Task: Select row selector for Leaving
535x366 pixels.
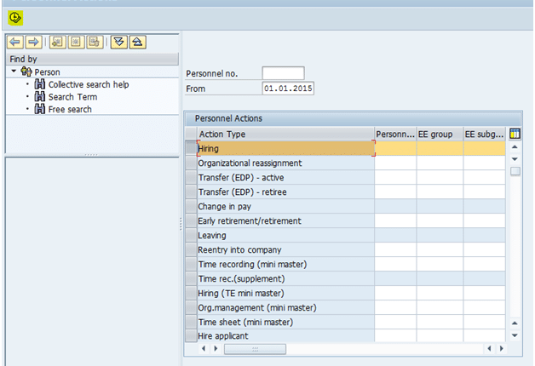Action: 191,235
